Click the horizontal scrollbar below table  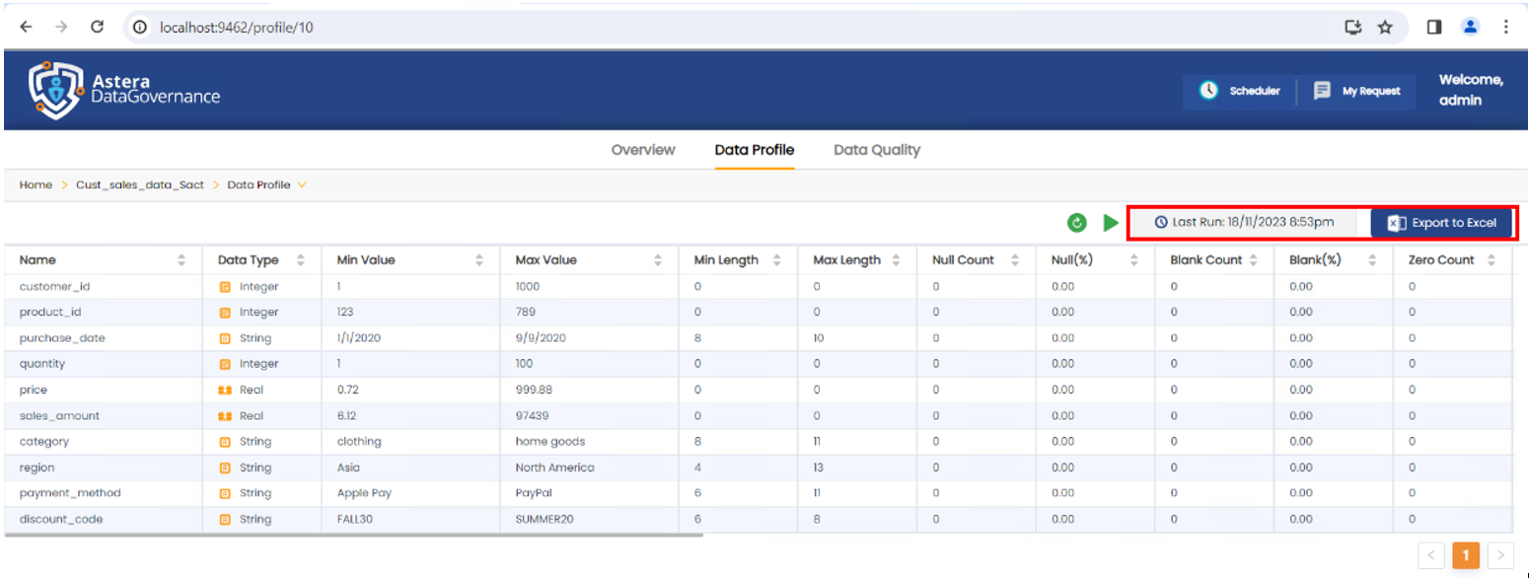click(x=353, y=535)
